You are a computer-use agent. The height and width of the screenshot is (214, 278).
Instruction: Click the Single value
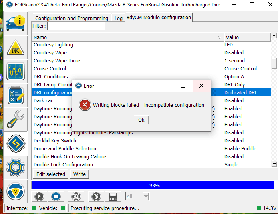pyautogui.click(x=231, y=165)
